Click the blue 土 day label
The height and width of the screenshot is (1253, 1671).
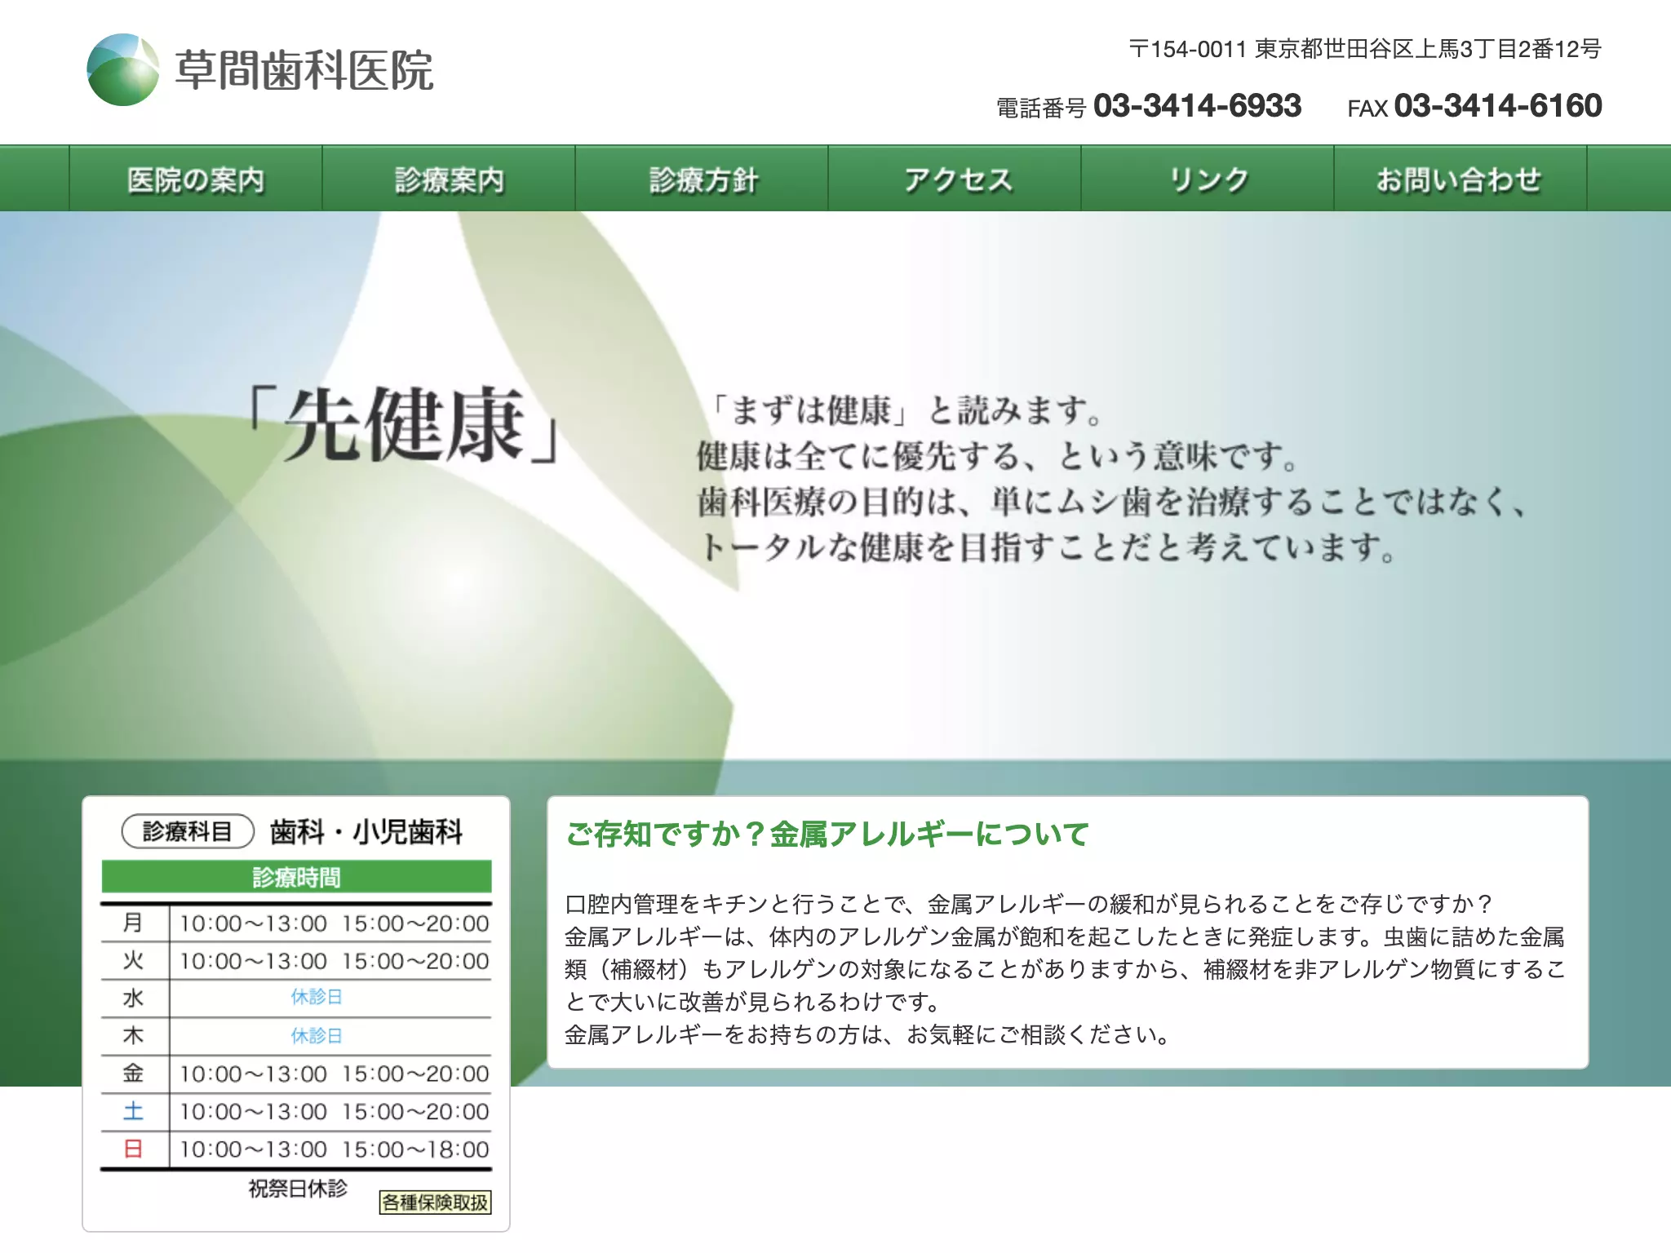point(133,1111)
